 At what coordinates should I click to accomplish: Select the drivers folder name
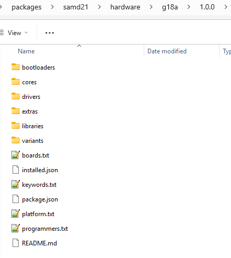click(x=31, y=97)
